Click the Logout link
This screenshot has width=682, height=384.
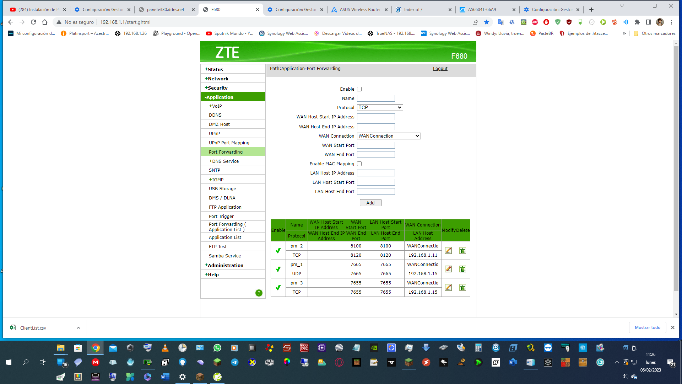click(440, 69)
